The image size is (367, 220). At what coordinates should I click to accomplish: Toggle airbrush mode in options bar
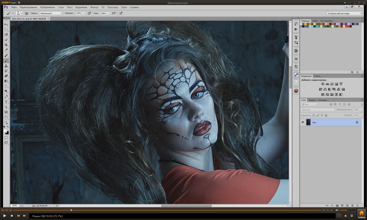pos(114,13)
